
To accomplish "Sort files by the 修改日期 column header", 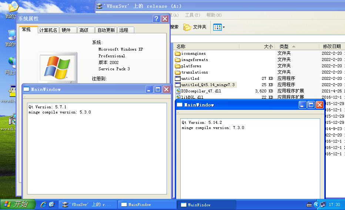I will [332, 46].
